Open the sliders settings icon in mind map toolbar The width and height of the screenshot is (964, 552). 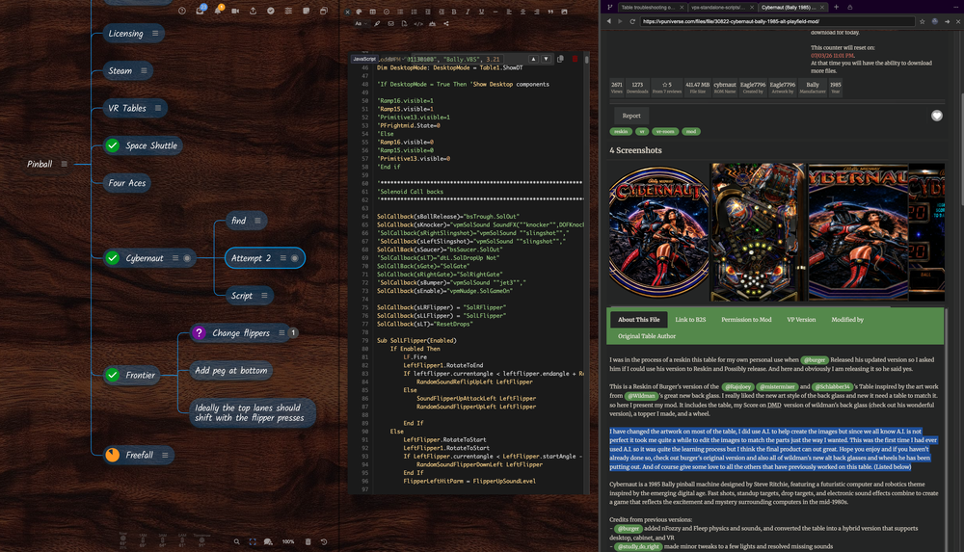pyautogui.click(x=288, y=11)
